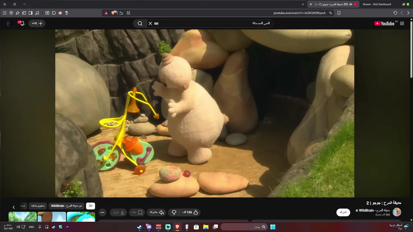413x232 pixels.
Task: Open Discord from taskbar
Action: pyautogui.click(x=149, y=227)
